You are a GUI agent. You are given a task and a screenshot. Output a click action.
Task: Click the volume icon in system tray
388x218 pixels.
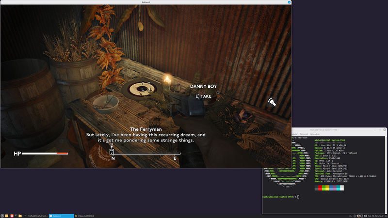coord(366,216)
